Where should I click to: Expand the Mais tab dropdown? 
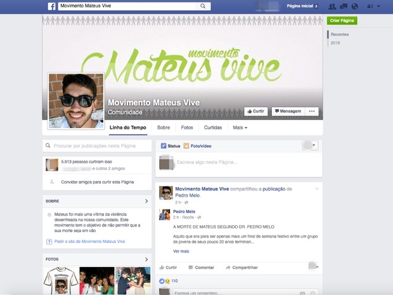(240, 128)
